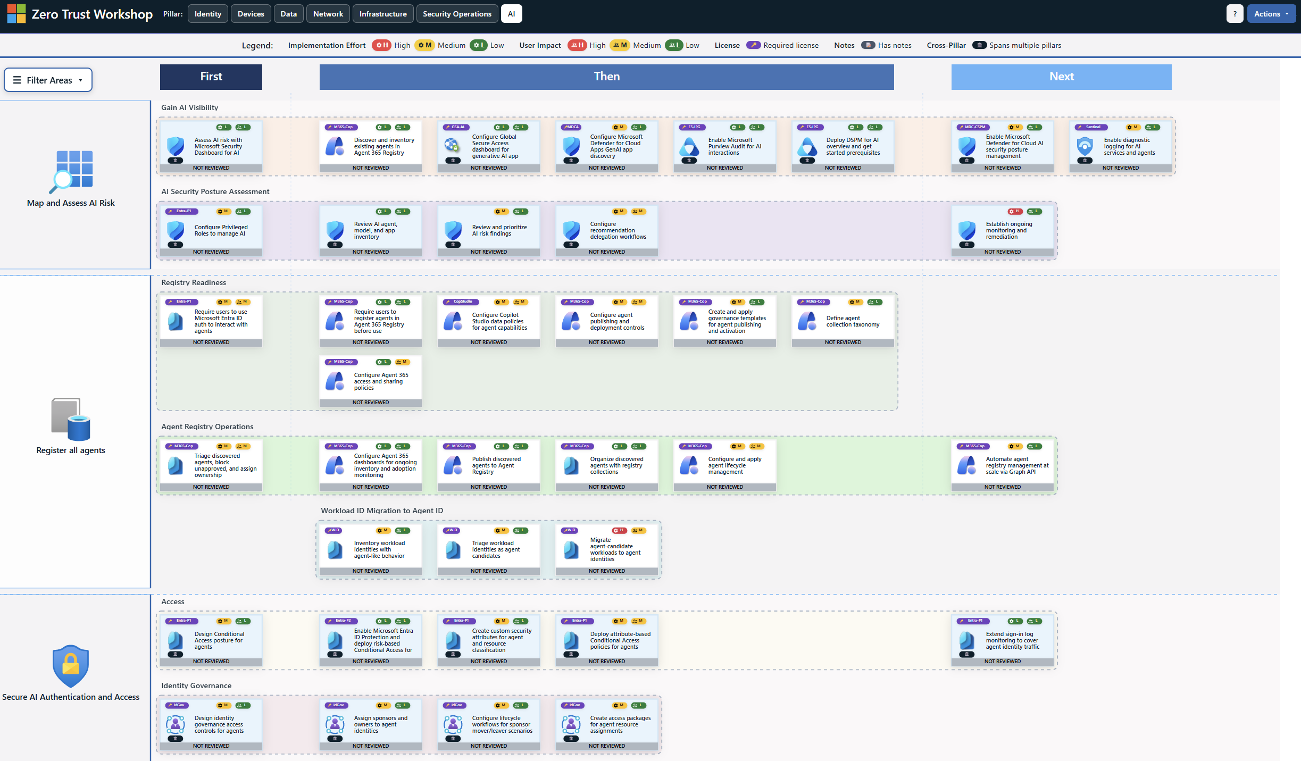The height and width of the screenshot is (761, 1301).
Task: Click identity governance icon on Assign sponsors card
Action: pos(335,724)
